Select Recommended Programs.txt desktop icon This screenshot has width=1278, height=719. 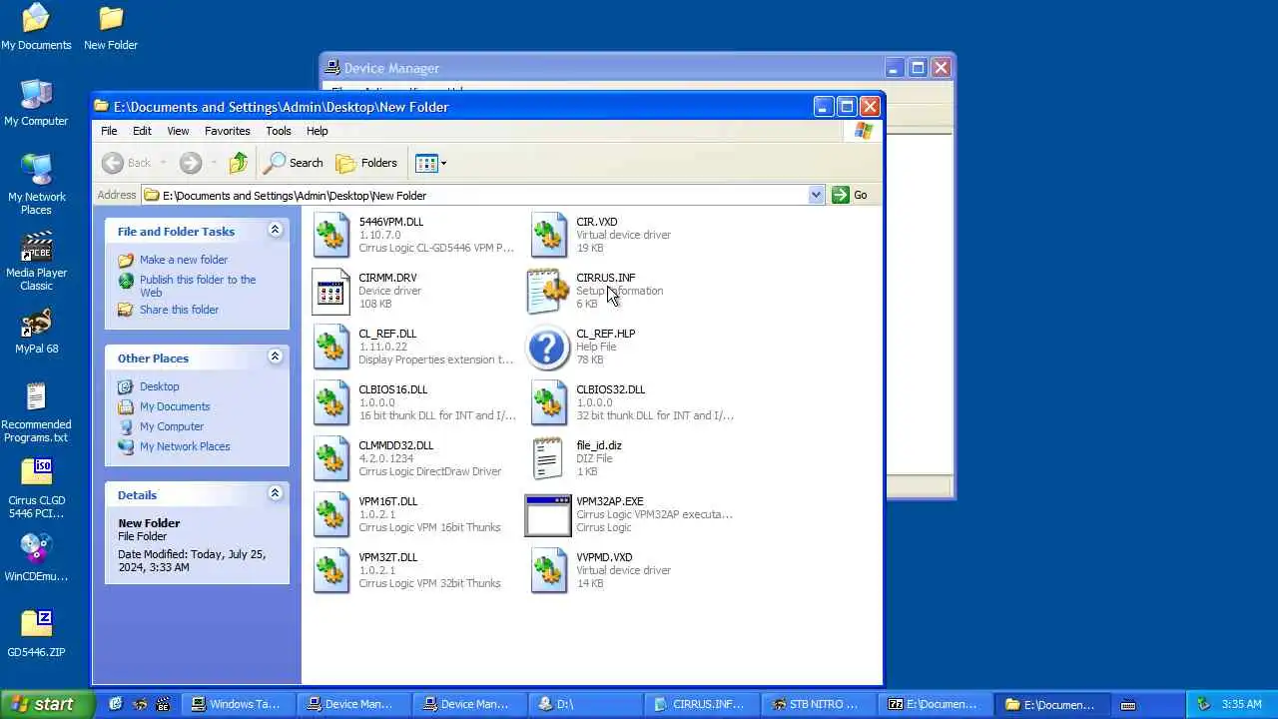[36, 412]
